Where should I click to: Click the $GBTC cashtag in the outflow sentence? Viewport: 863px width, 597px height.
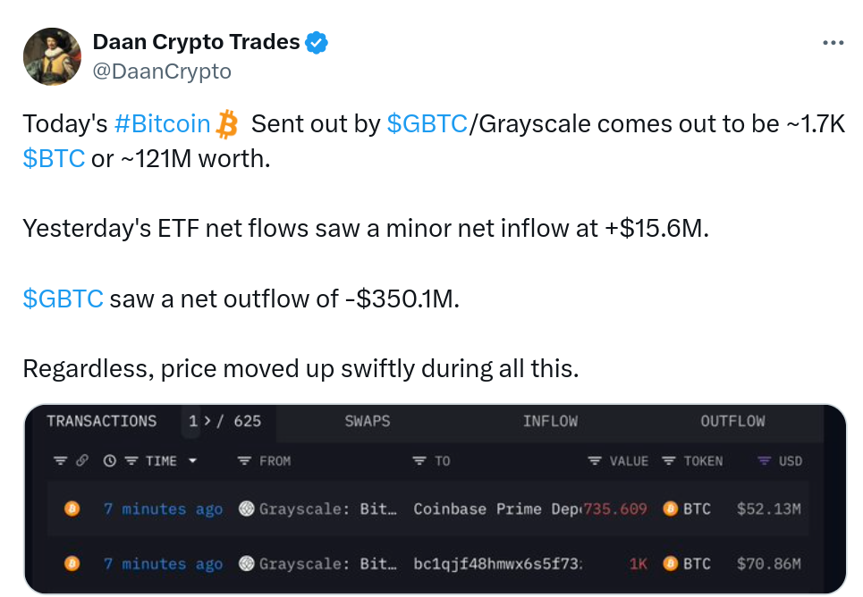coord(63,298)
